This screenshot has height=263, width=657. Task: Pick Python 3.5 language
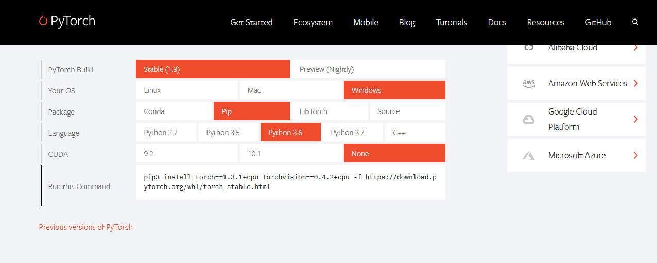[x=228, y=132]
